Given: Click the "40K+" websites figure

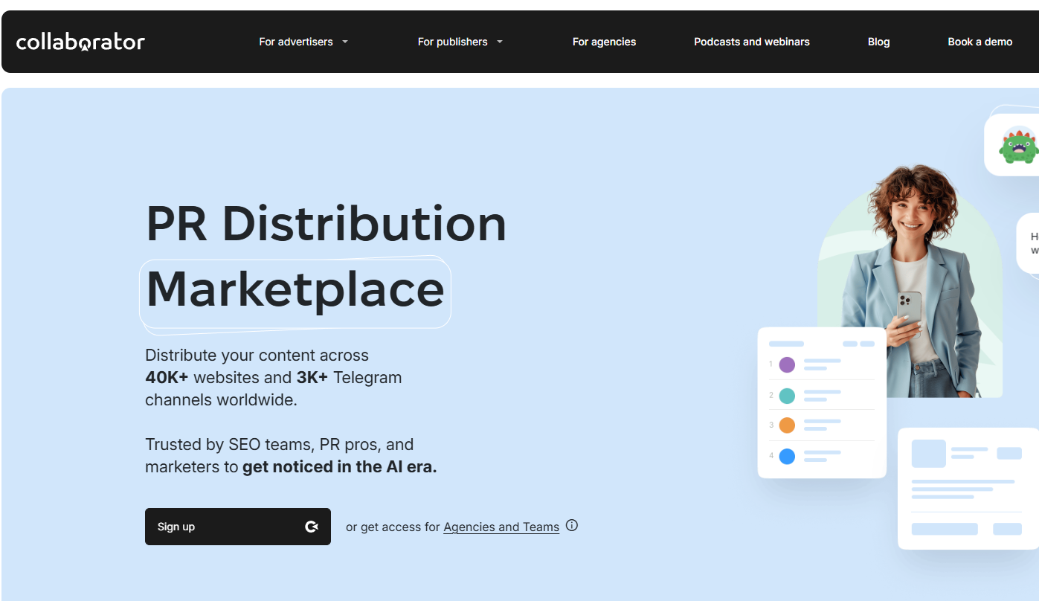Looking at the screenshot, I should click(x=167, y=377).
